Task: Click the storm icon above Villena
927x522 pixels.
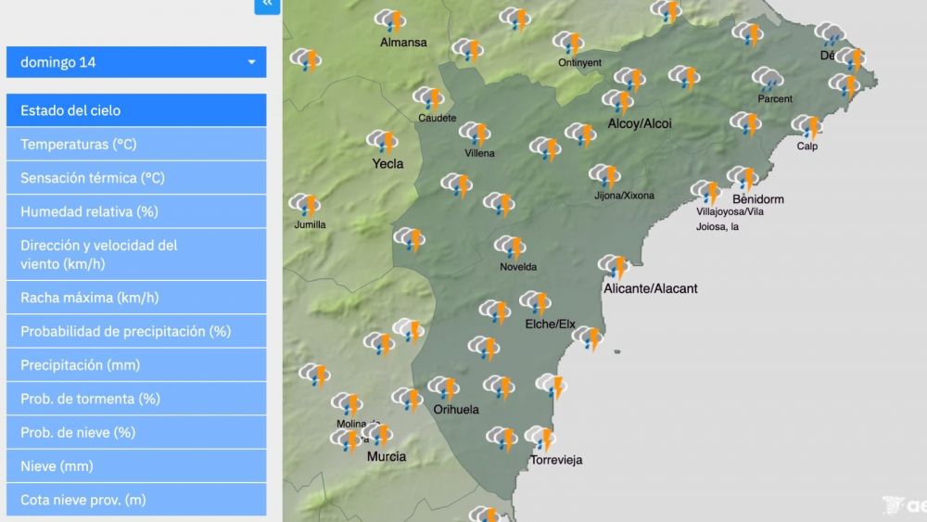Action: coord(475,134)
